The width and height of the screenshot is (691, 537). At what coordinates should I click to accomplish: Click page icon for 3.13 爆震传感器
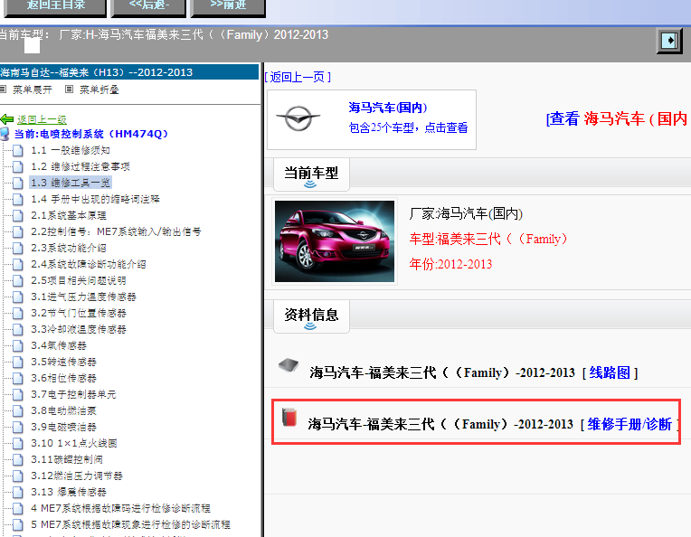(x=18, y=493)
